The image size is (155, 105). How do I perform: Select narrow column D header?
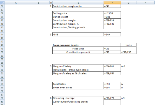point(51,3)
